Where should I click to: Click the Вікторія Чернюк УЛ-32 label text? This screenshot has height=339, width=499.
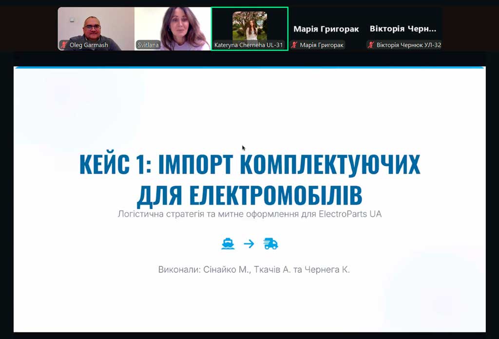click(408, 45)
